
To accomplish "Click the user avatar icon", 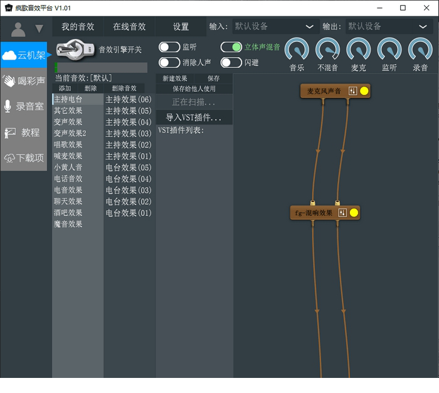I will point(18,29).
